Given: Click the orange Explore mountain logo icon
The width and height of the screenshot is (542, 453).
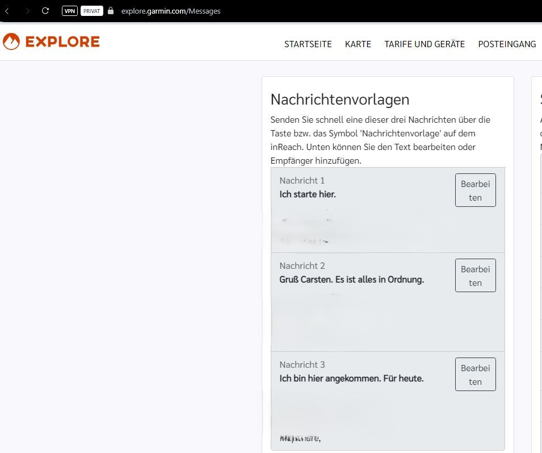Looking at the screenshot, I should pyautogui.click(x=11, y=41).
